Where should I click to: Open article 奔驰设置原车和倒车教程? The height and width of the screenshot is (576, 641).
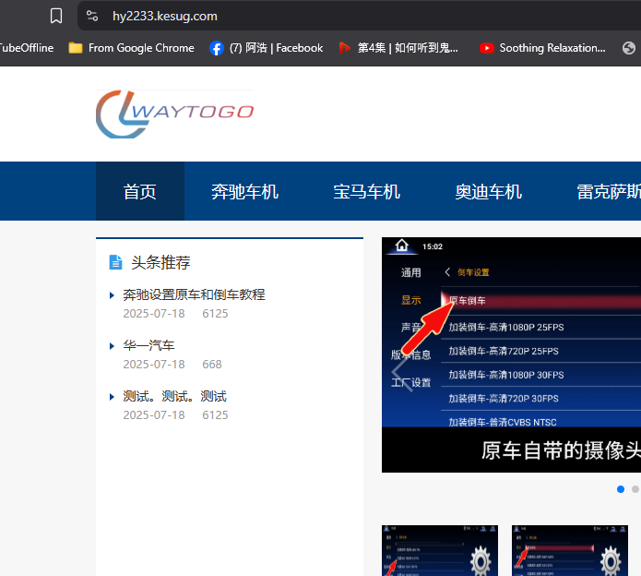coord(194,295)
